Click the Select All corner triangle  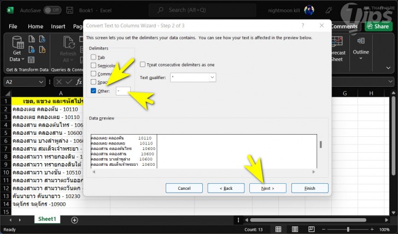(7, 93)
